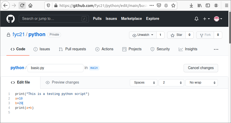The width and height of the screenshot is (231, 123).
Task: Switch to the Preview changes tab
Action: [x=62, y=83]
